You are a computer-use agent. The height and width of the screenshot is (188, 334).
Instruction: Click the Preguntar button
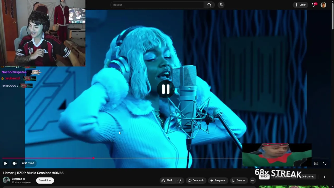coord(218,180)
